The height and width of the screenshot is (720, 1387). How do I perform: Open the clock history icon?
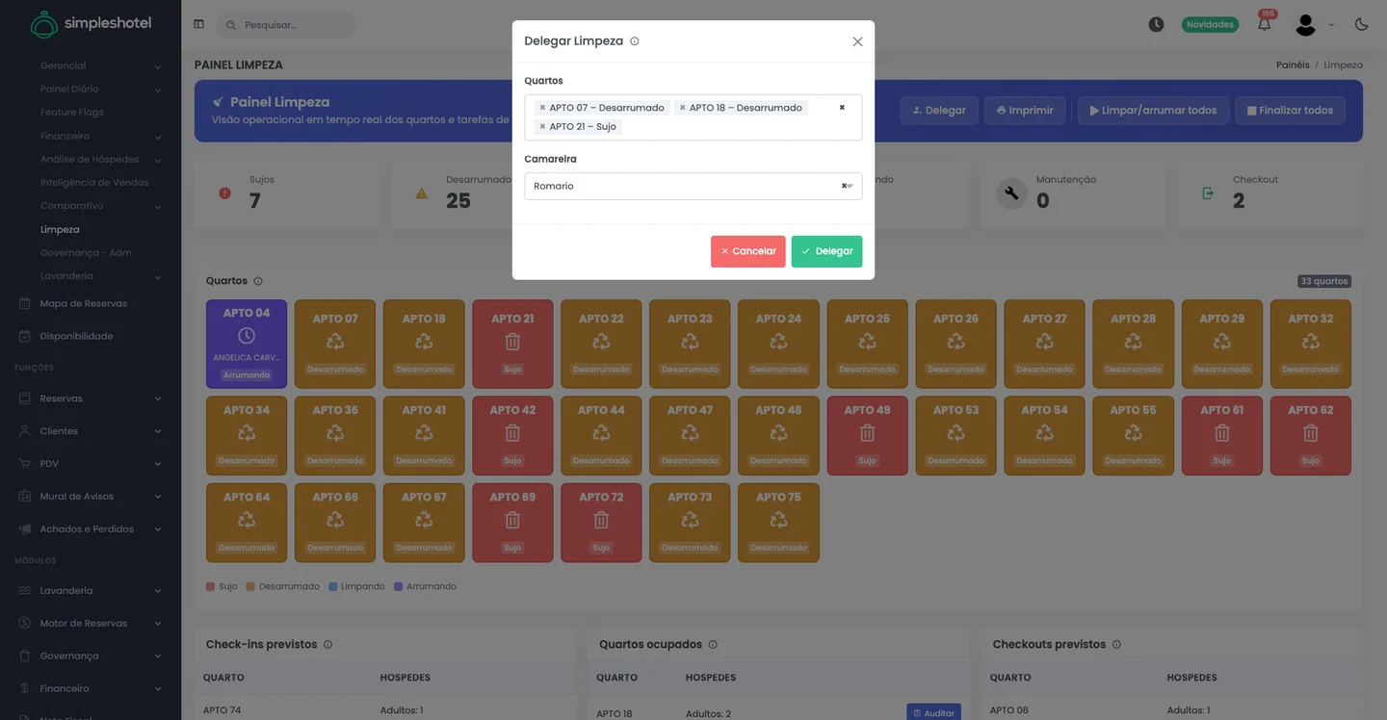(1156, 24)
